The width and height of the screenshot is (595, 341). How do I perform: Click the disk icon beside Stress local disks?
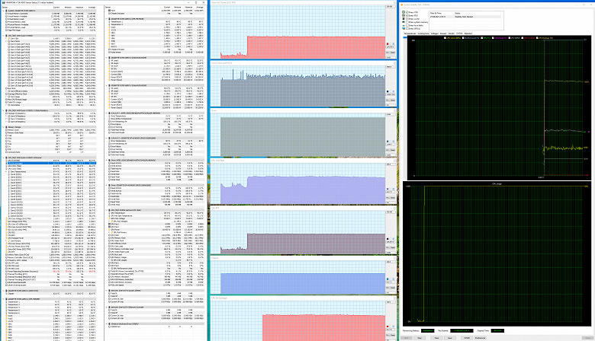pos(404,25)
